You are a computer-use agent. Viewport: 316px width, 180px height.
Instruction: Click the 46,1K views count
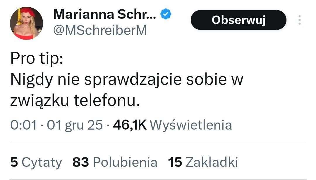coord(130,125)
